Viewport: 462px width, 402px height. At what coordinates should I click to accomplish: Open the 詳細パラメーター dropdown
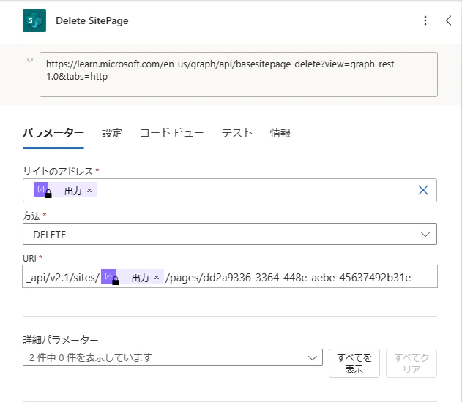[172, 357]
